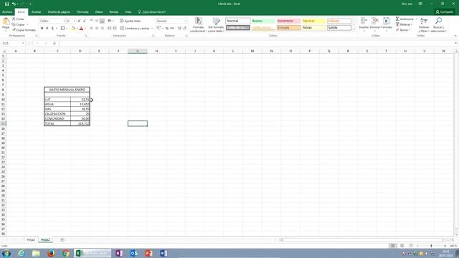Apply the Neutral cell style
This screenshot has height=258, width=459.
point(314,21)
